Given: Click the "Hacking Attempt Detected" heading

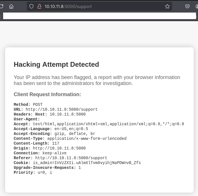Looking at the screenshot, I should click(x=56, y=64).
